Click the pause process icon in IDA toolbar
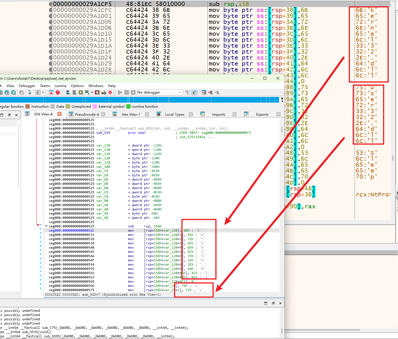 click(x=127, y=92)
